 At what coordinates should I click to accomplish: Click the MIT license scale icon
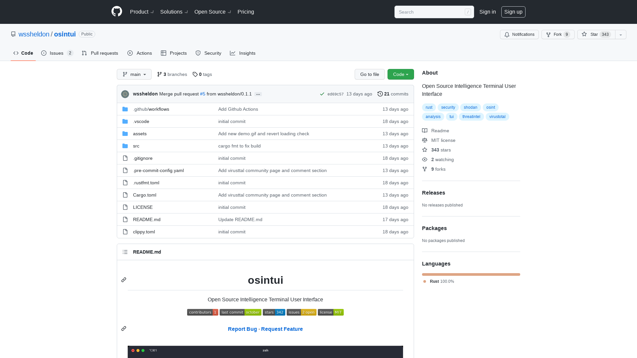pos(425,140)
